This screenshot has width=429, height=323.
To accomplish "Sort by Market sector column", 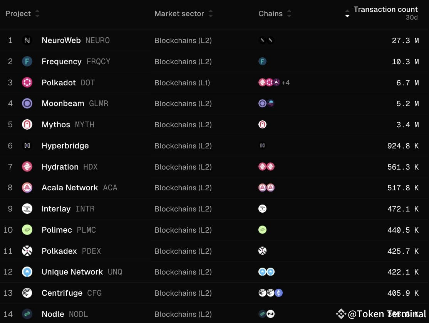I will coord(210,13).
